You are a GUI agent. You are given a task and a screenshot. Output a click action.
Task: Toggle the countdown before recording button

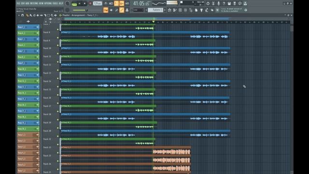(x=116, y=3)
